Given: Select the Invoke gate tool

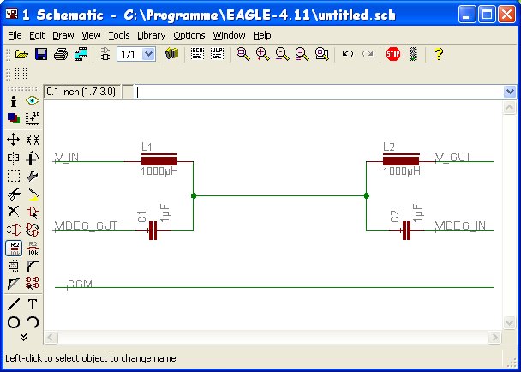Looking at the screenshot, I should coord(33,283).
